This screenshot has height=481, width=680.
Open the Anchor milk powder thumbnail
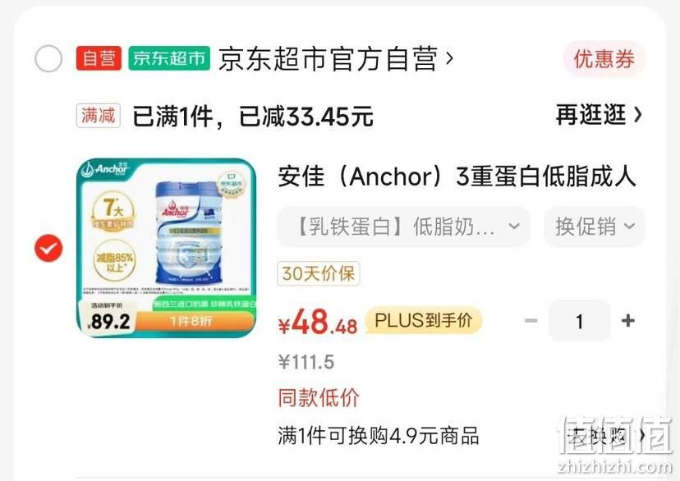pos(167,247)
